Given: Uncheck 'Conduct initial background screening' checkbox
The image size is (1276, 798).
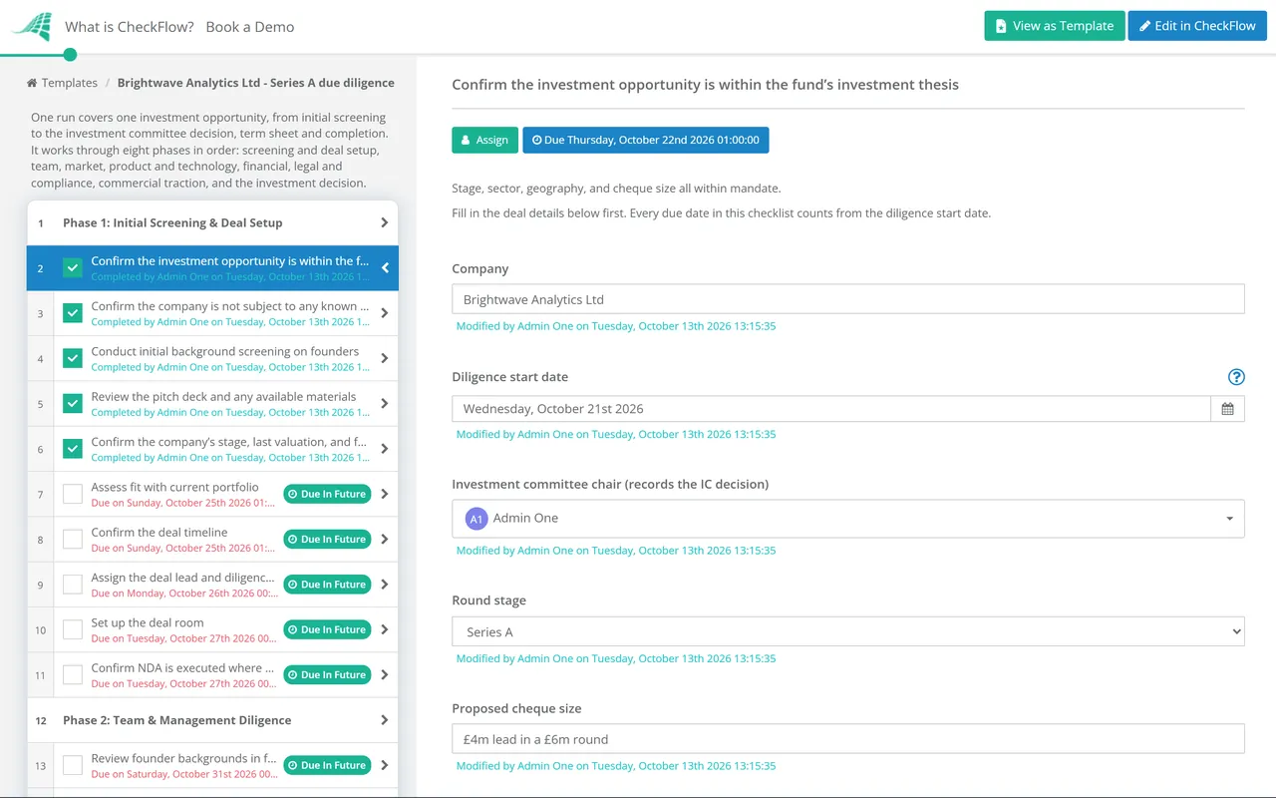Looking at the screenshot, I should coord(73,358).
